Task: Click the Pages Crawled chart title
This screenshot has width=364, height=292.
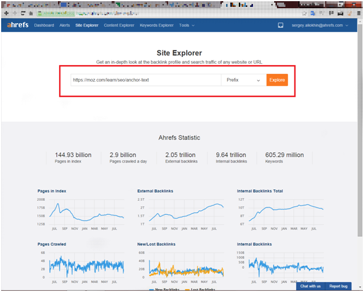Action: pyautogui.click(x=52, y=244)
